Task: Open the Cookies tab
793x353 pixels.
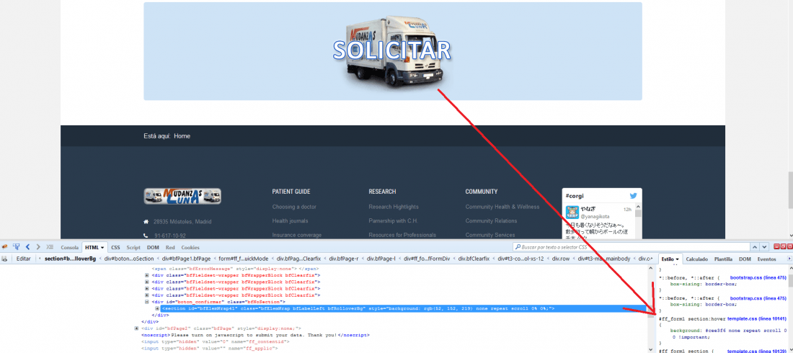Action: point(190,247)
